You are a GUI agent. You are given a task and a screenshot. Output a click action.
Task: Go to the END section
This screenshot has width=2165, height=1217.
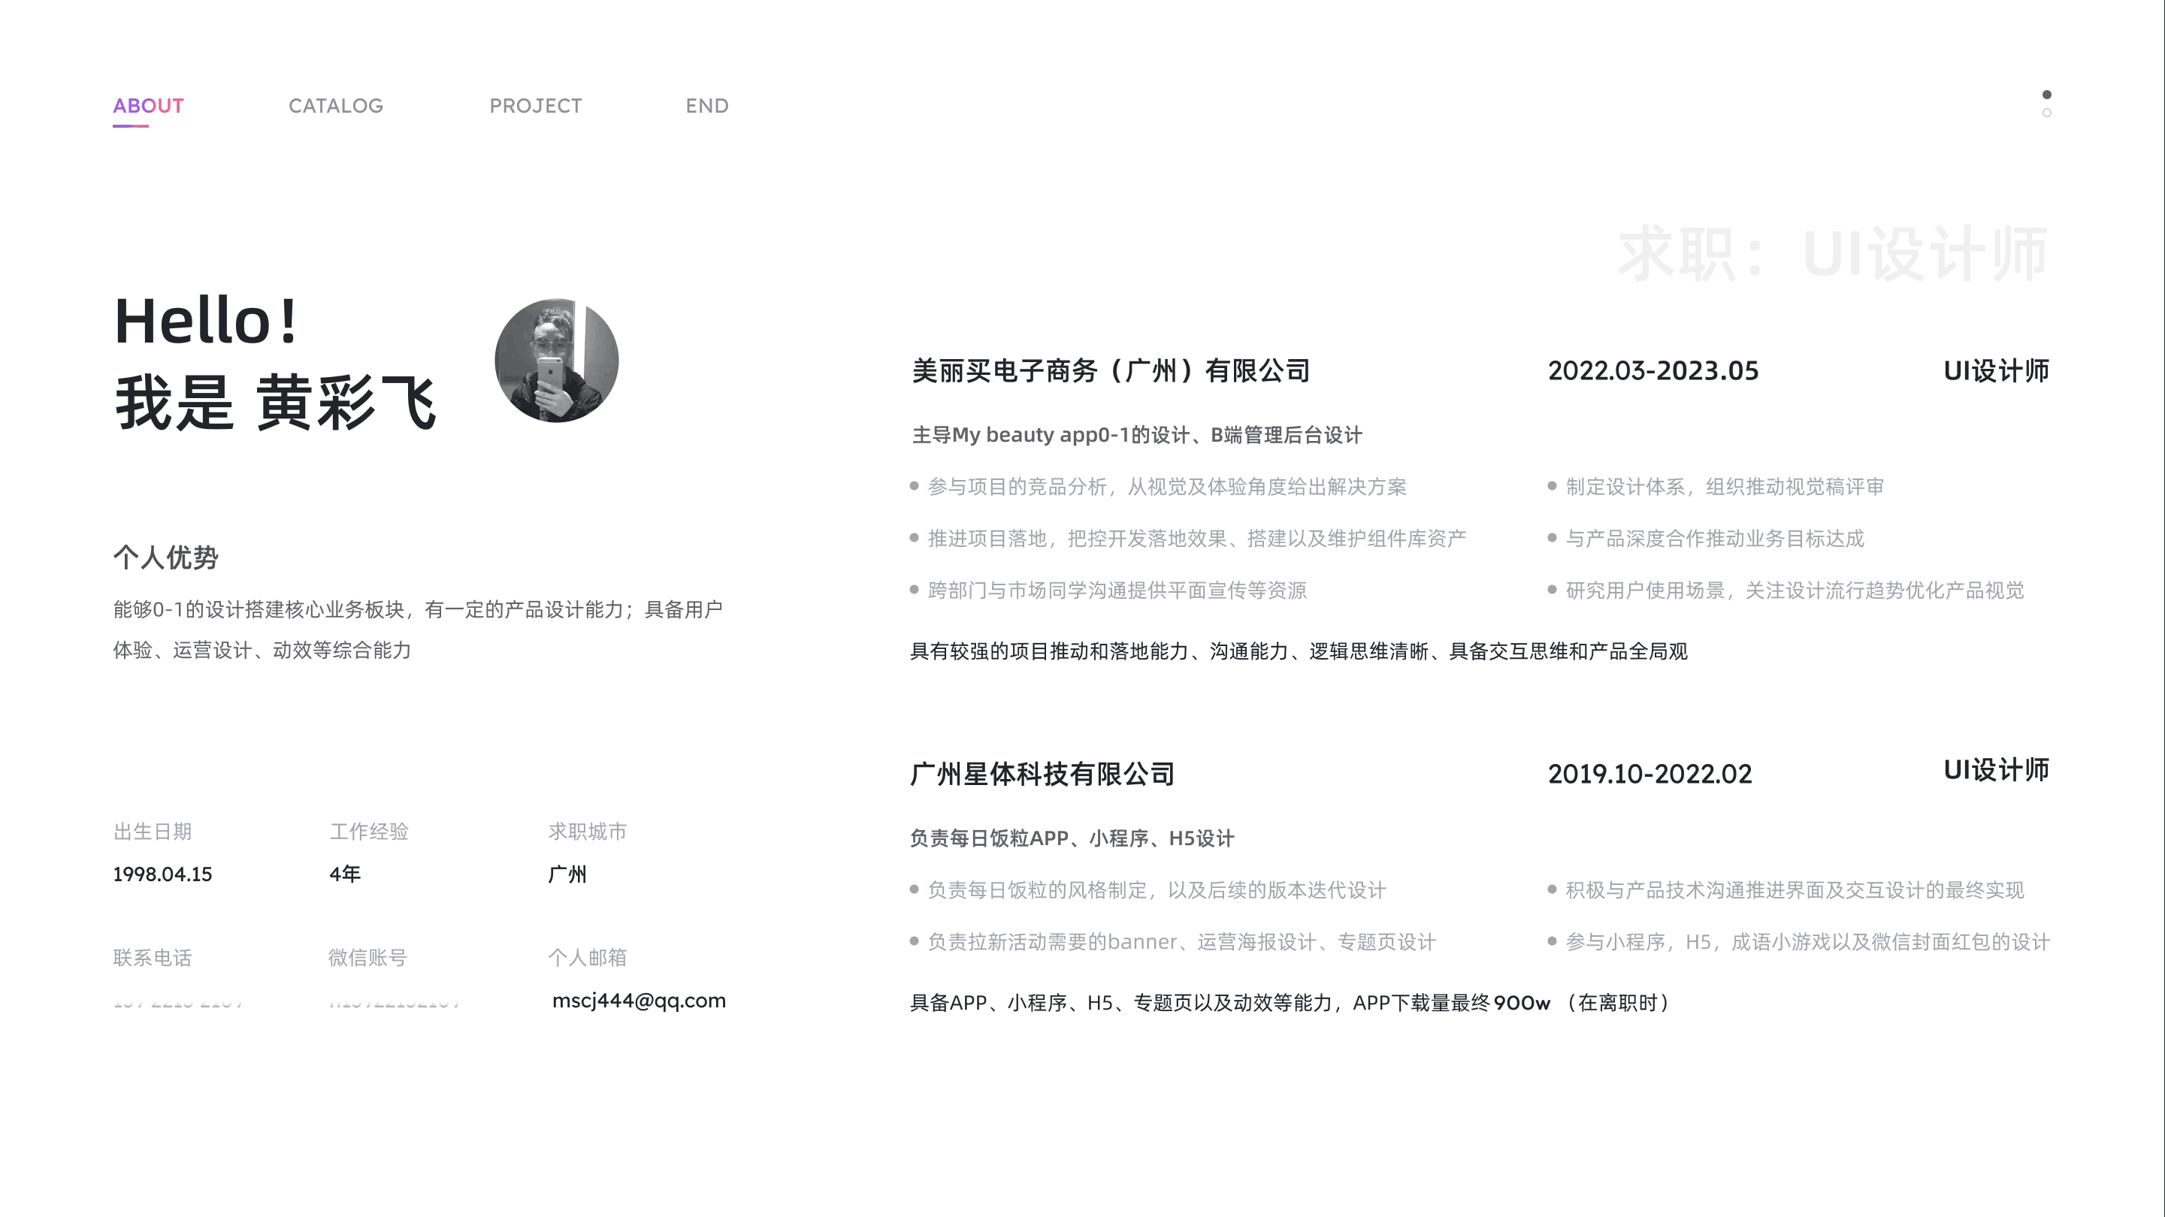click(x=707, y=106)
